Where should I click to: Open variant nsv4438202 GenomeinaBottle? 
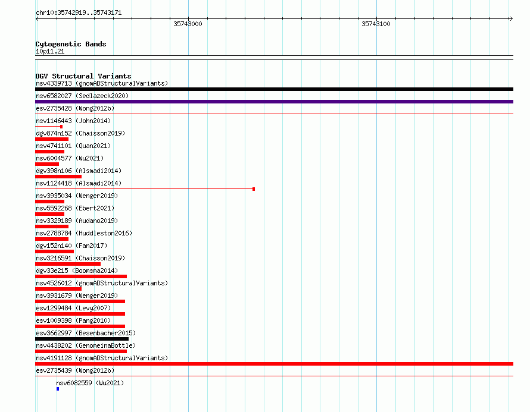pyautogui.click(x=86, y=345)
